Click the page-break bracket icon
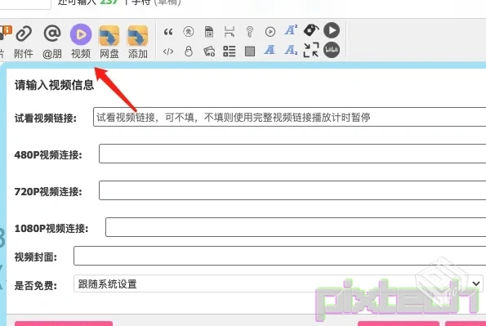Image resolution: width=486 pixels, height=326 pixels. (x=230, y=32)
